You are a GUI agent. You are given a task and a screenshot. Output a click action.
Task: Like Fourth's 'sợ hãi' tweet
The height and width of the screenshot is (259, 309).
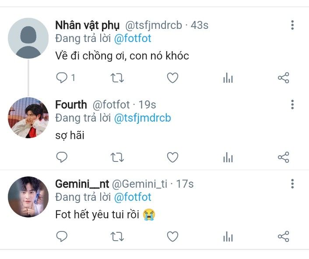coord(172,157)
